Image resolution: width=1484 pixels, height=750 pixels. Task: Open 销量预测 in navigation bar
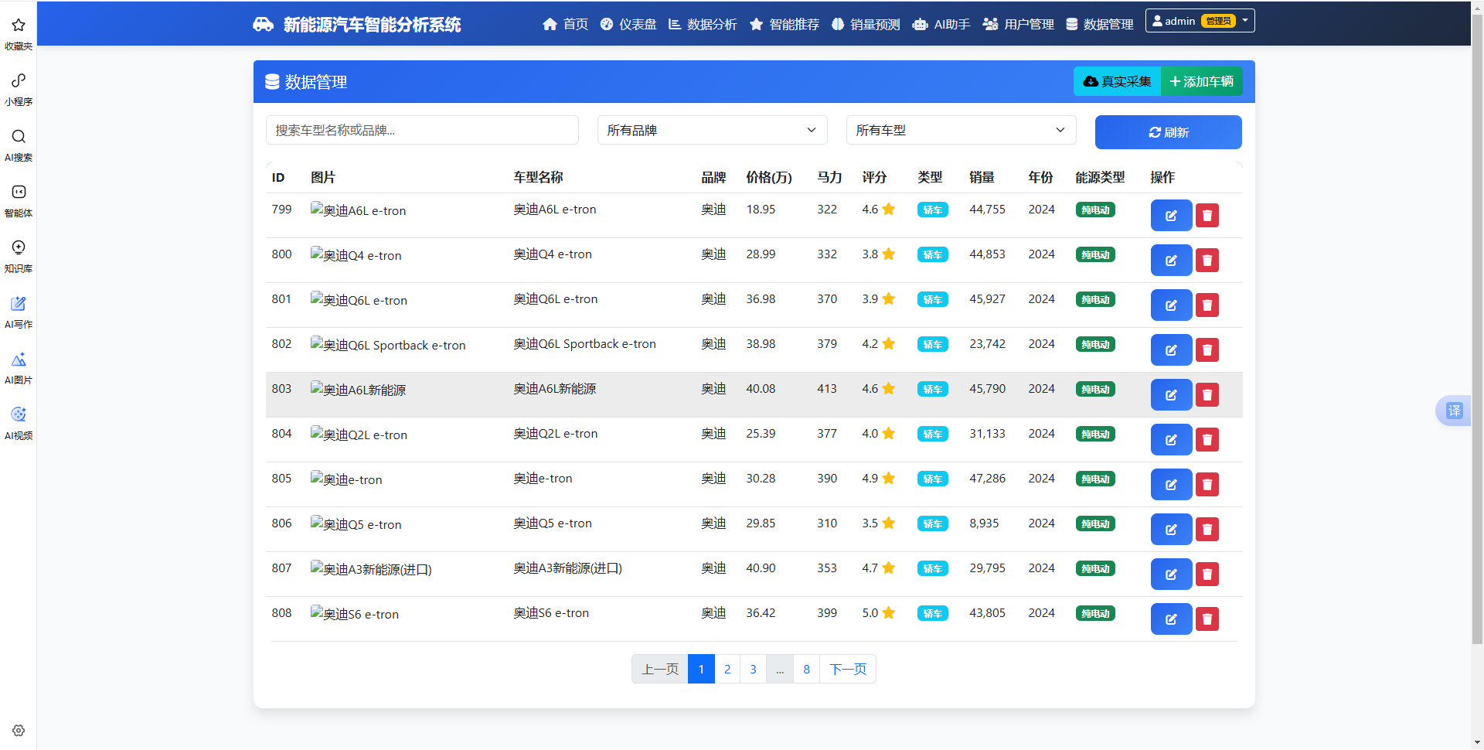pos(866,25)
